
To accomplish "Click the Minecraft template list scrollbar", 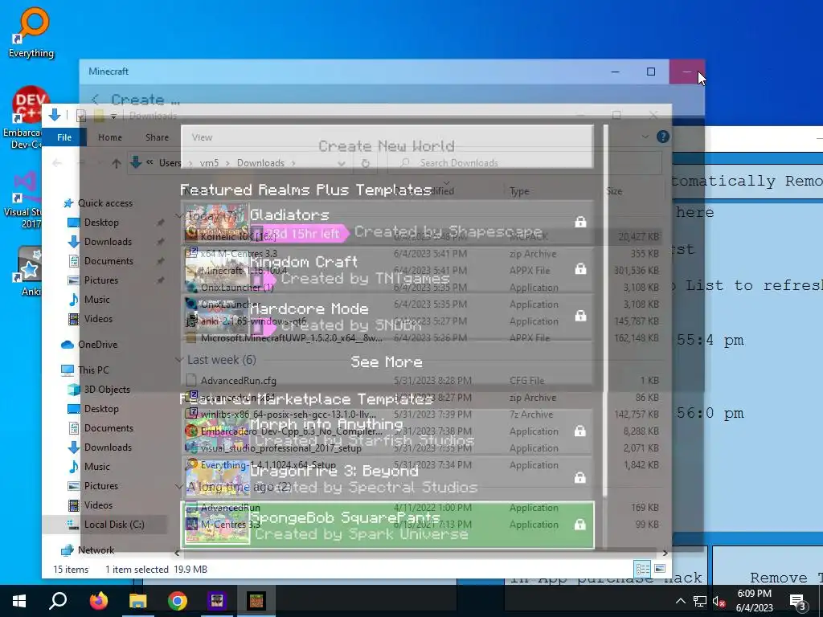I will pos(605,311).
